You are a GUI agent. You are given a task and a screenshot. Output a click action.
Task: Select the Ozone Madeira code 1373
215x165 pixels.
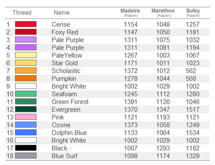point(131,125)
